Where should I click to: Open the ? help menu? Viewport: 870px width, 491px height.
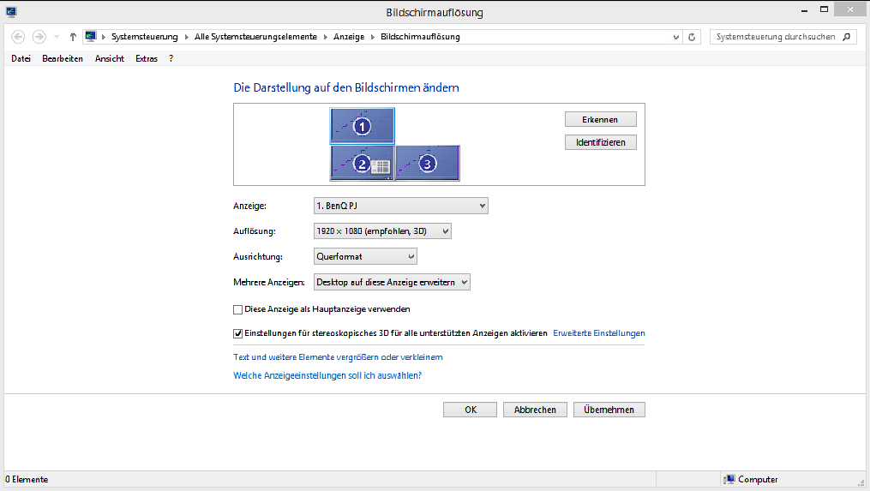point(171,58)
